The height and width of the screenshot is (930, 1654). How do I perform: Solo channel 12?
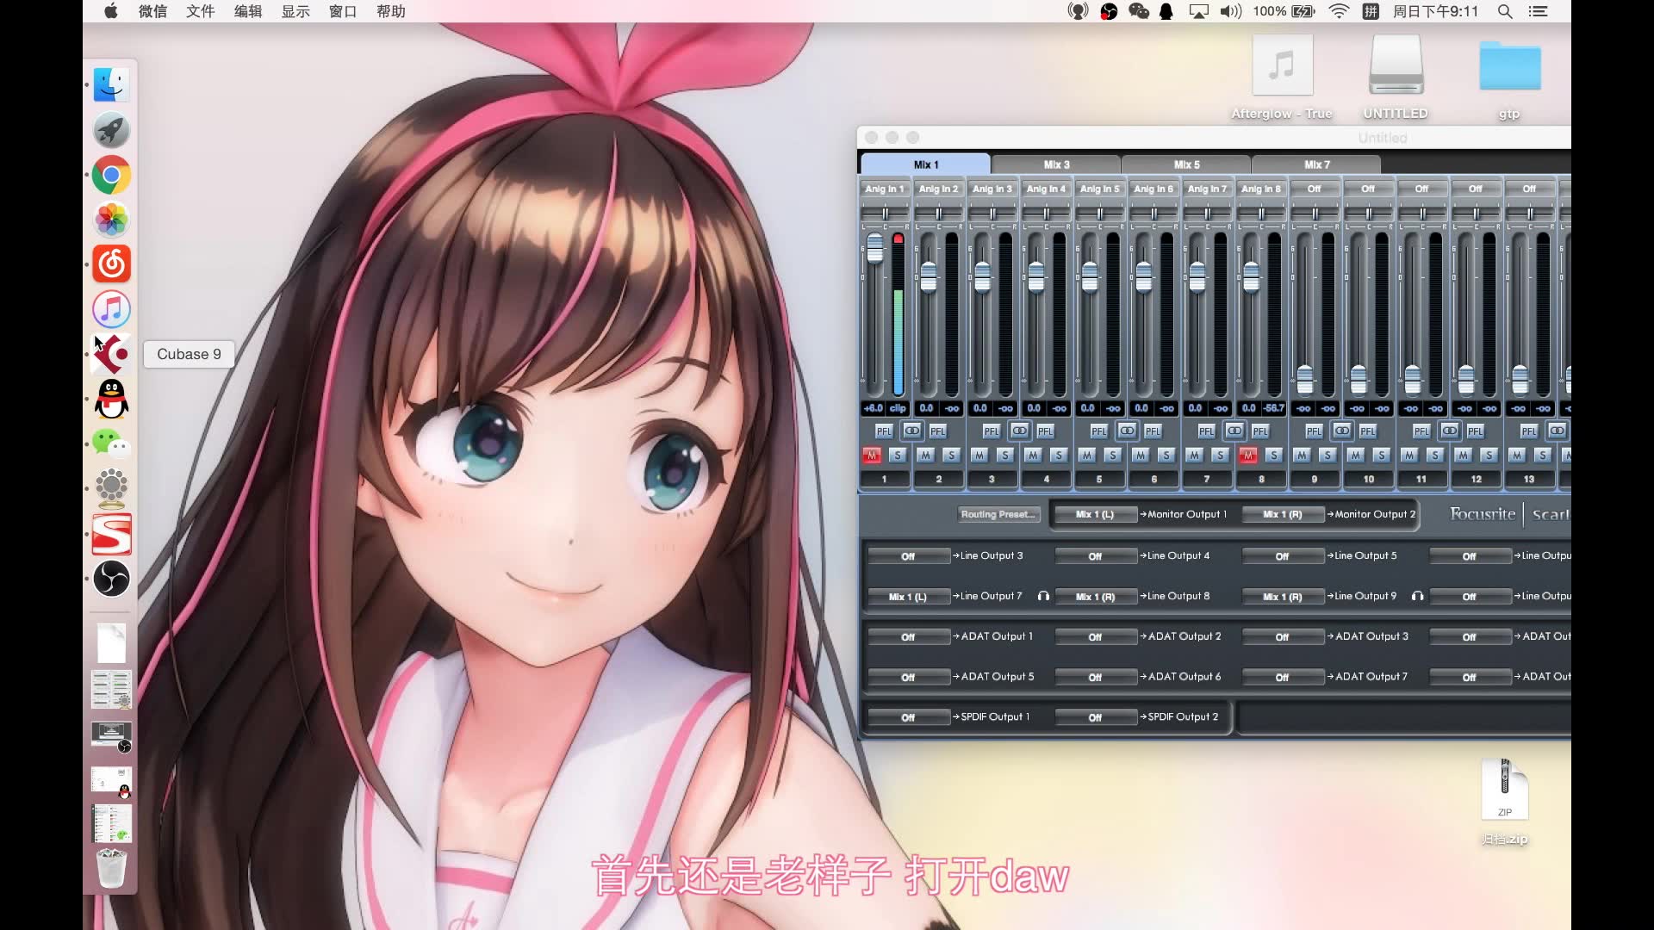(x=1489, y=455)
